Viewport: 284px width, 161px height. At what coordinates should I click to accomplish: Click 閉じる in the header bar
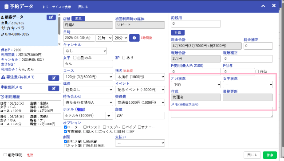click(83, 7)
